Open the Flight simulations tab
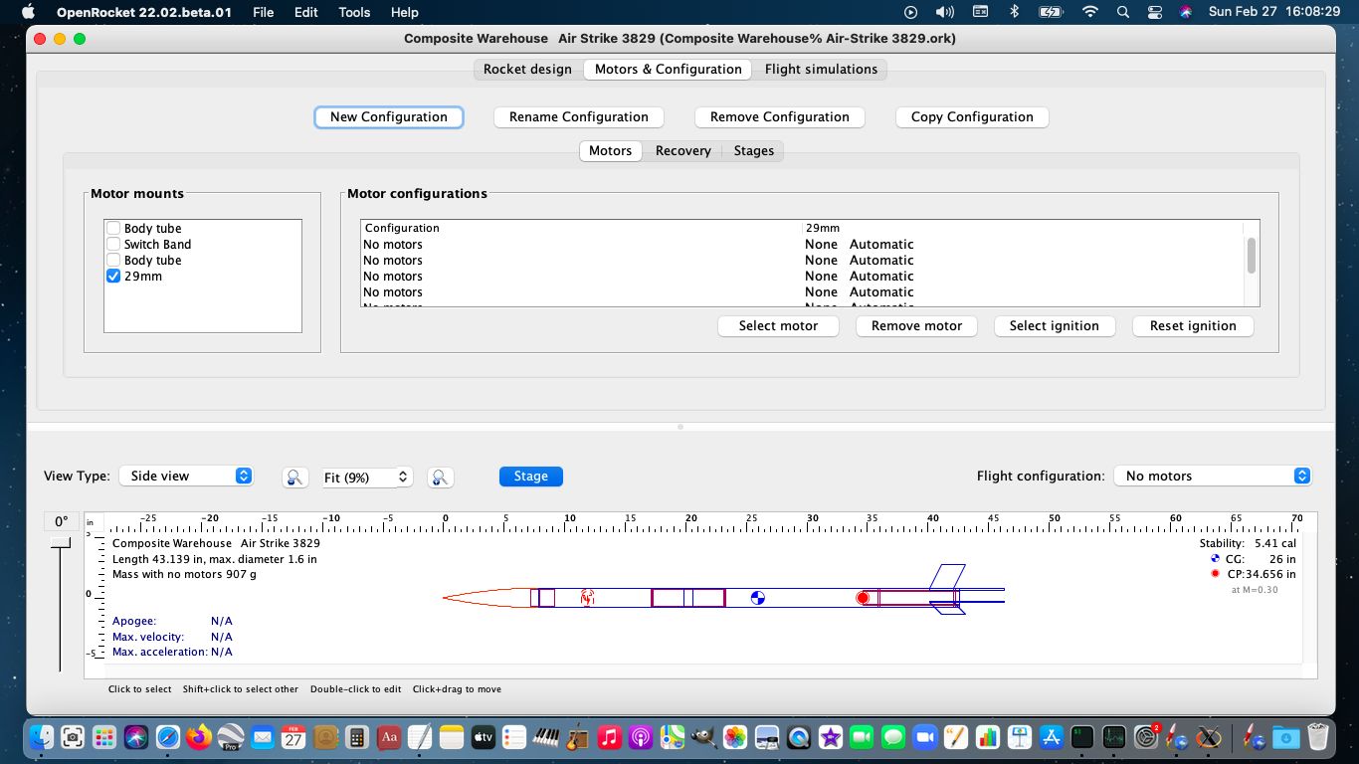The width and height of the screenshot is (1359, 764). [x=821, y=69]
